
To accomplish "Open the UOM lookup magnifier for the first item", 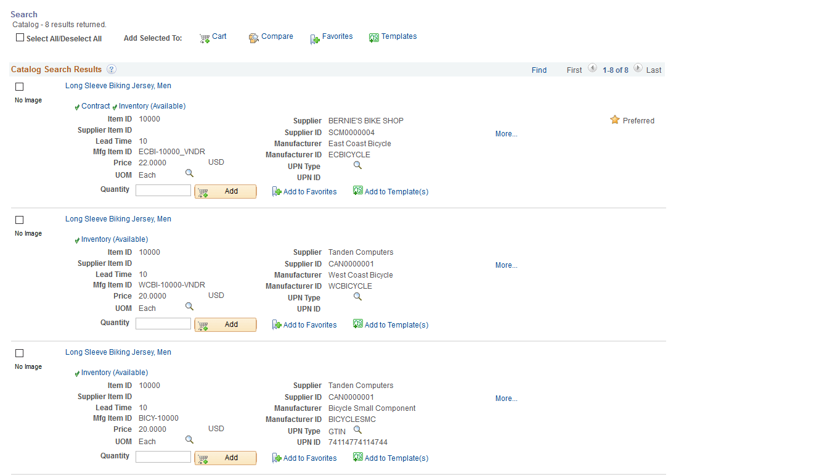I will [x=189, y=173].
